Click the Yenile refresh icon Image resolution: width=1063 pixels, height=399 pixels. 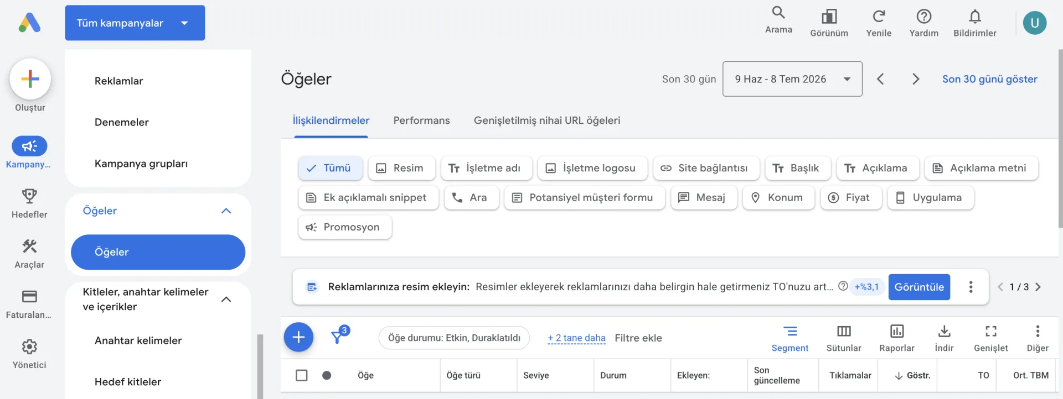click(879, 16)
